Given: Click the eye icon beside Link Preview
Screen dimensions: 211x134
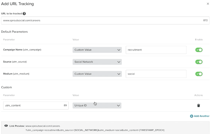Looking at the screenshot, I should [6, 126].
